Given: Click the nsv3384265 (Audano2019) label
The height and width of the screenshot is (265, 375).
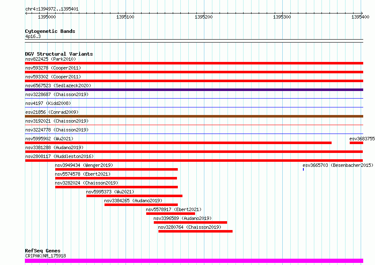Looking at the screenshot, I should 133,201.
